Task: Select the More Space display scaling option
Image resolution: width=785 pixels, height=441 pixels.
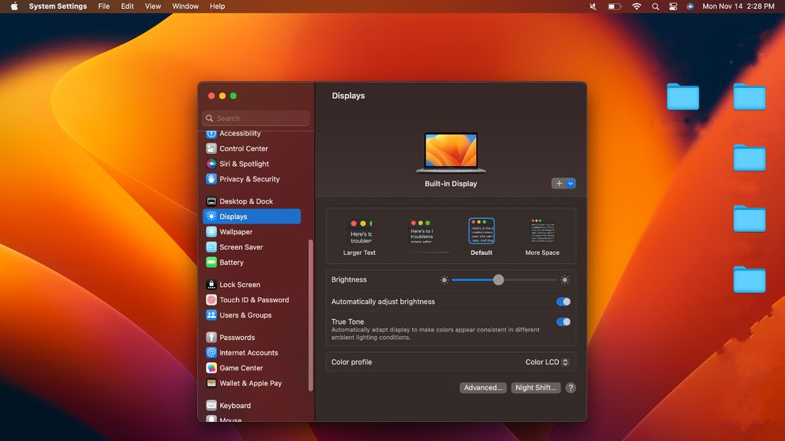Action: tap(541, 232)
